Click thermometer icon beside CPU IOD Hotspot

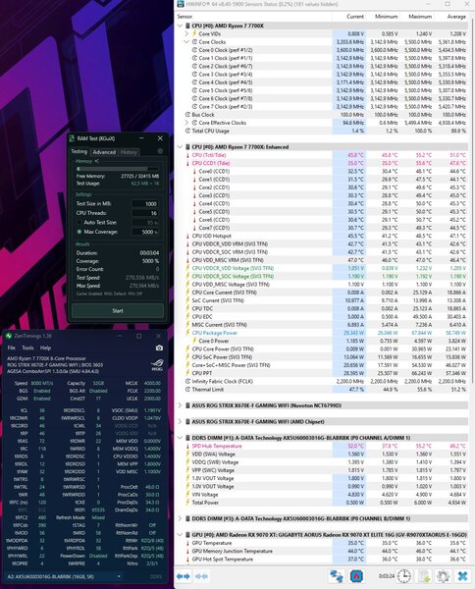[187, 236]
